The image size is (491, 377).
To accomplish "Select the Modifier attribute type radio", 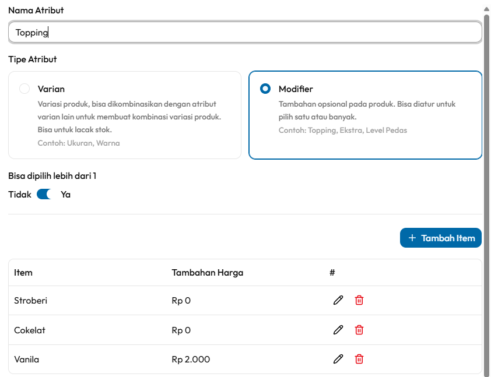I will (265, 89).
